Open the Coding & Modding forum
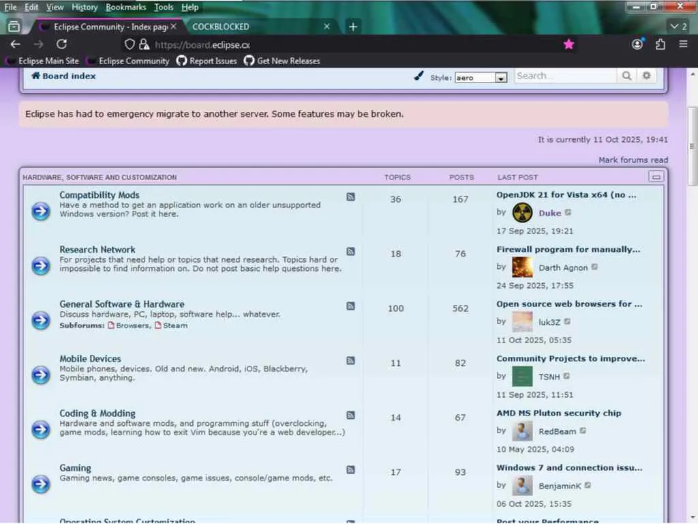This screenshot has width=698, height=524. tap(97, 413)
